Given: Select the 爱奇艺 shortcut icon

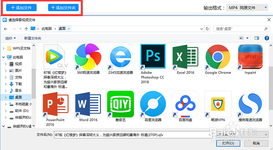Looking at the screenshot, I should click(121, 107).
